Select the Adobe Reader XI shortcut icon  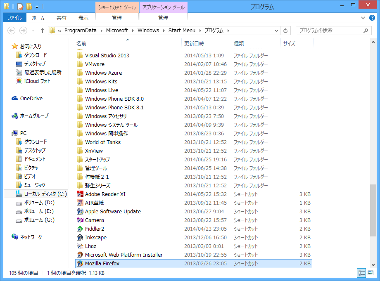(x=80, y=194)
